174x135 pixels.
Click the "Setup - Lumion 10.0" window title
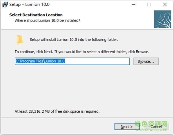click(29, 5)
